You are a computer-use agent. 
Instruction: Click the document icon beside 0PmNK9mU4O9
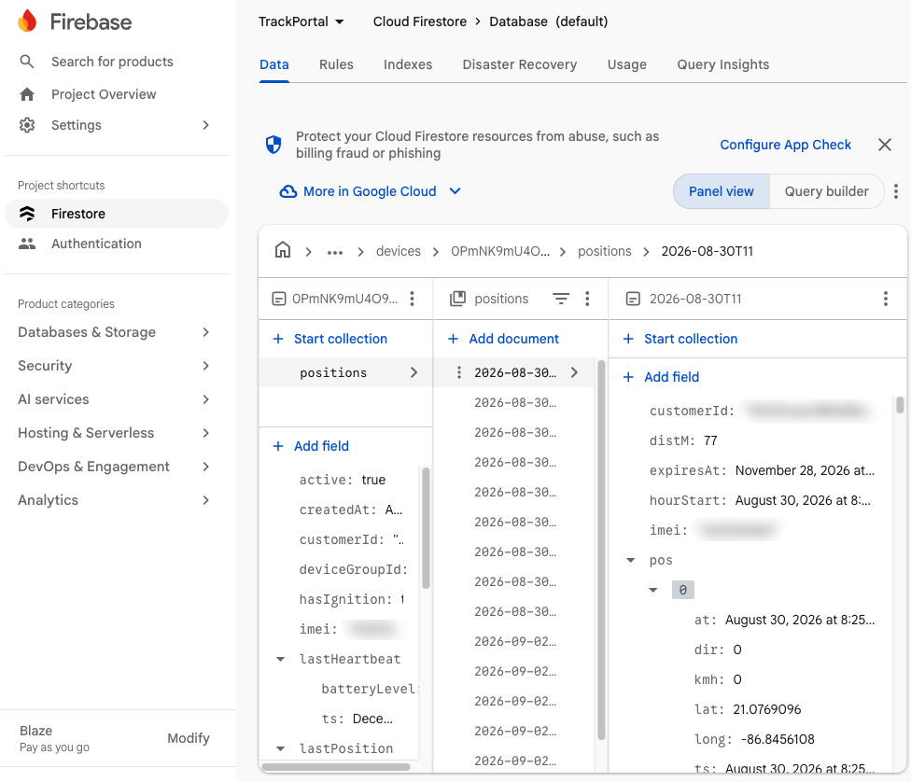[279, 299]
